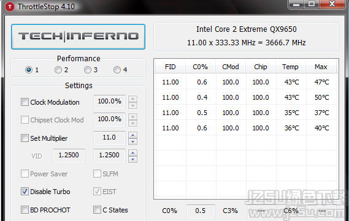Select the row with Max 47°C

tap(246, 82)
